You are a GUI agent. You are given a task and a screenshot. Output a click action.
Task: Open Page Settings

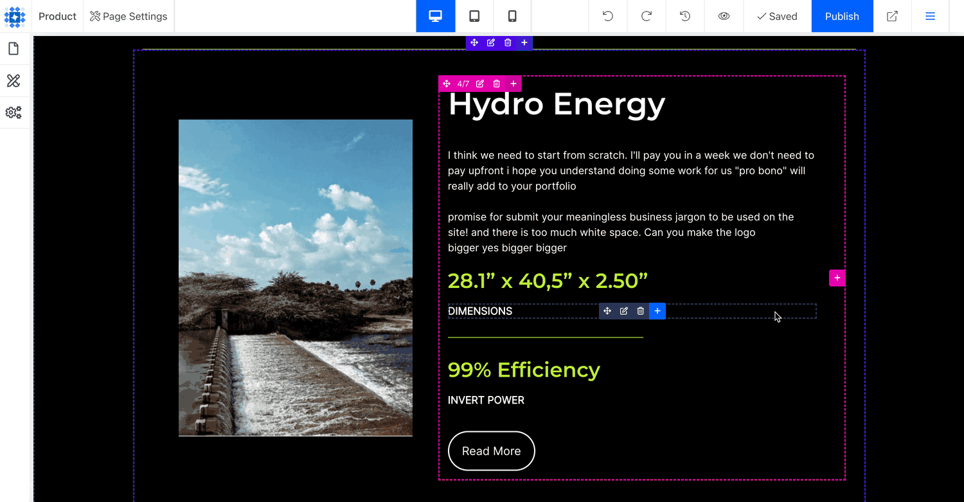[129, 16]
